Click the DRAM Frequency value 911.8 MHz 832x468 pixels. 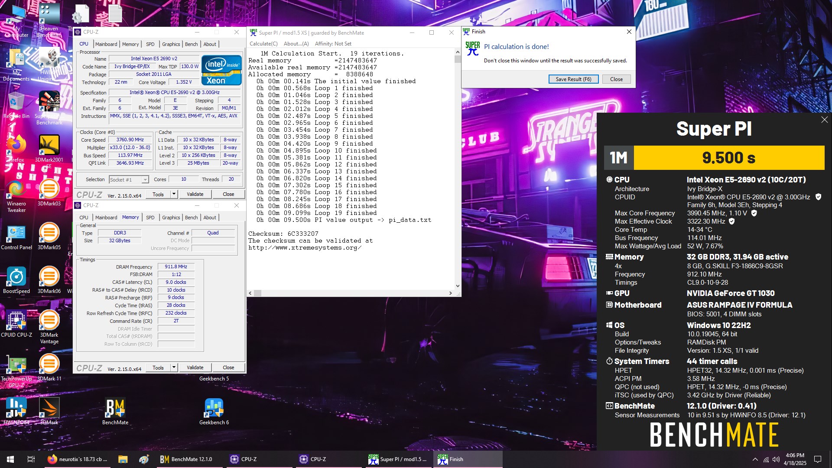click(176, 267)
